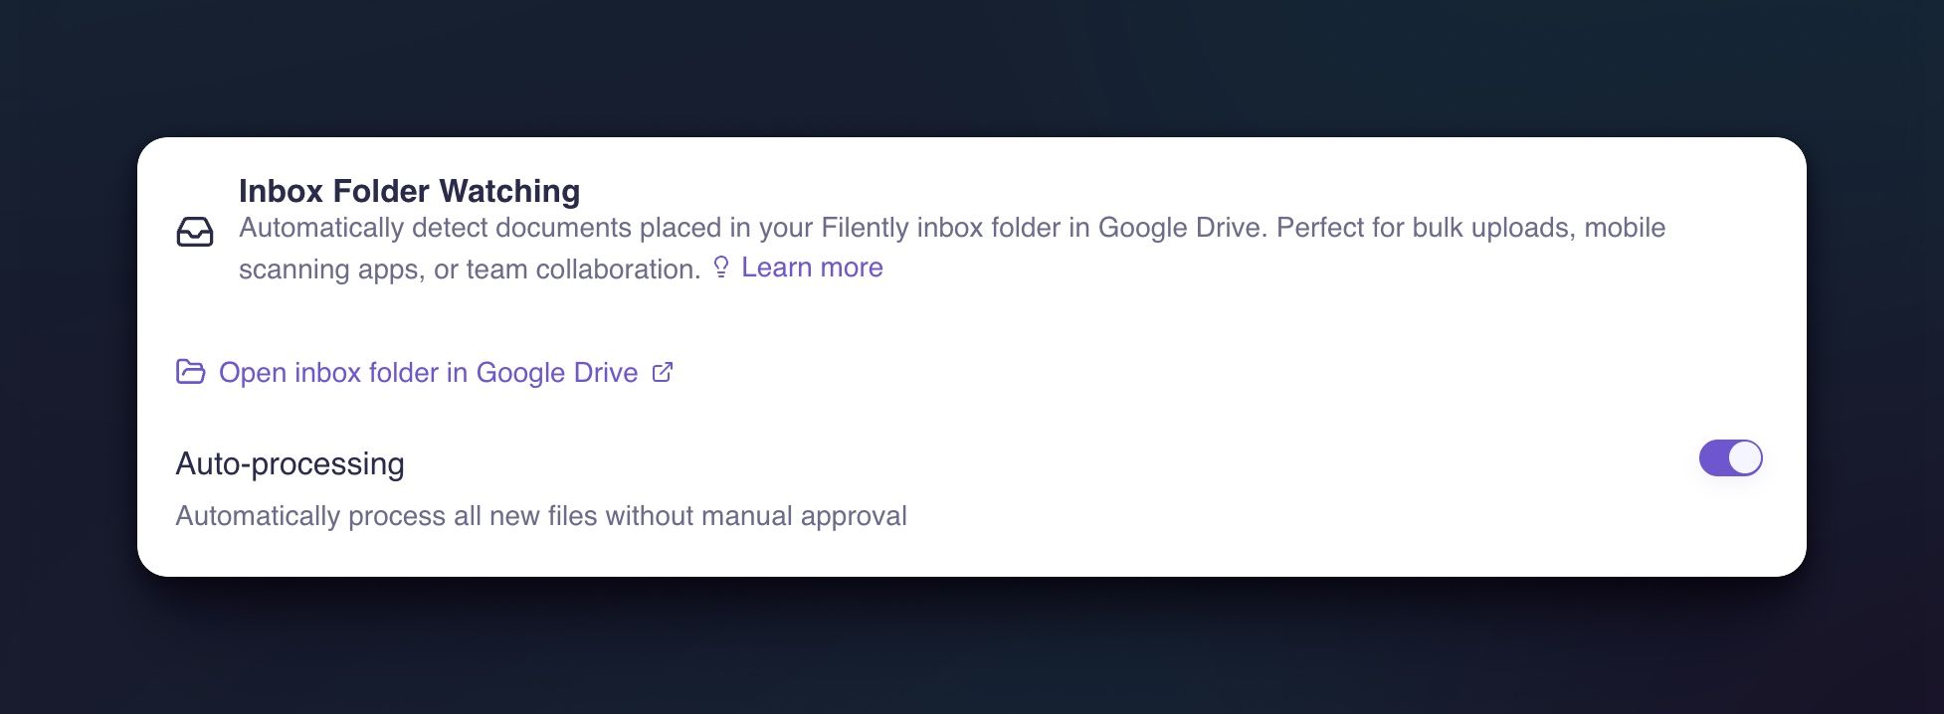Click the word "Filently" in the description
This screenshot has height=714, width=1944.
(x=865, y=228)
